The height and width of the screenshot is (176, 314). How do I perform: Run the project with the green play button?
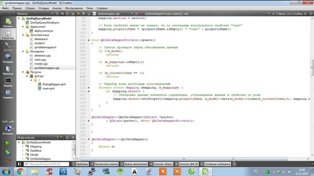click(8, 143)
